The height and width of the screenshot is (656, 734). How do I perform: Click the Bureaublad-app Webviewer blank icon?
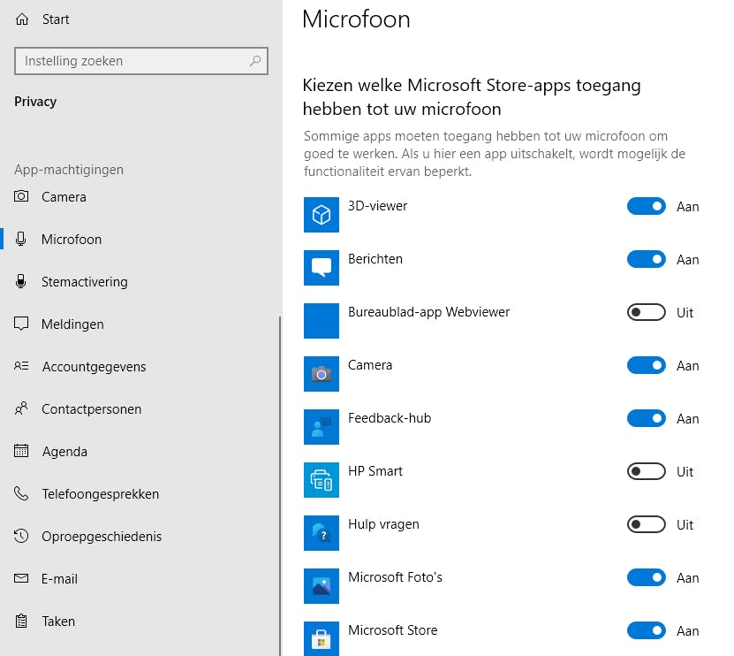pyautogui.click(x=322, y=321)
